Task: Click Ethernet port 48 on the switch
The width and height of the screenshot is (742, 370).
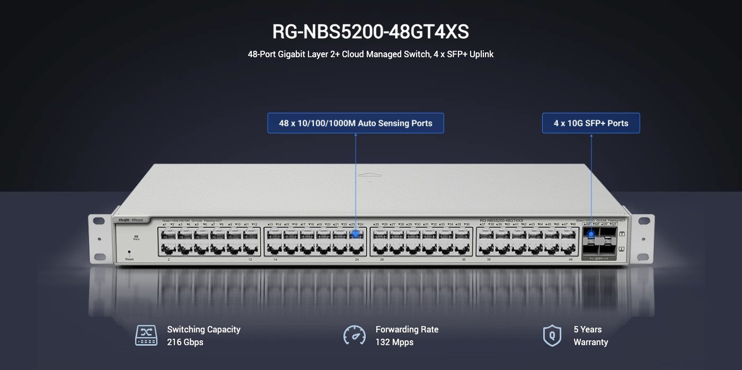Action: tap(568, 248)
